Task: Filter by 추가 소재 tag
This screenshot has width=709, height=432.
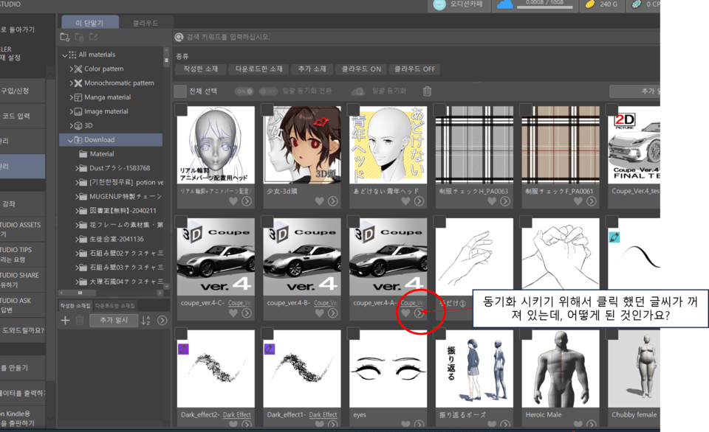Action: (312, 69)
